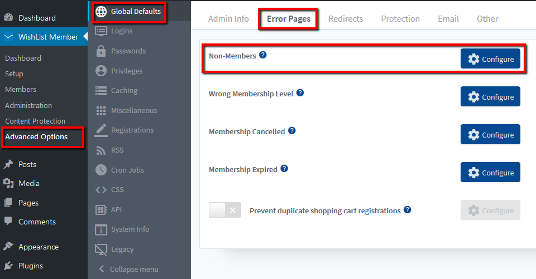Select the Error Pages tab
Viewport: 536px width, 279px height.
289,19
